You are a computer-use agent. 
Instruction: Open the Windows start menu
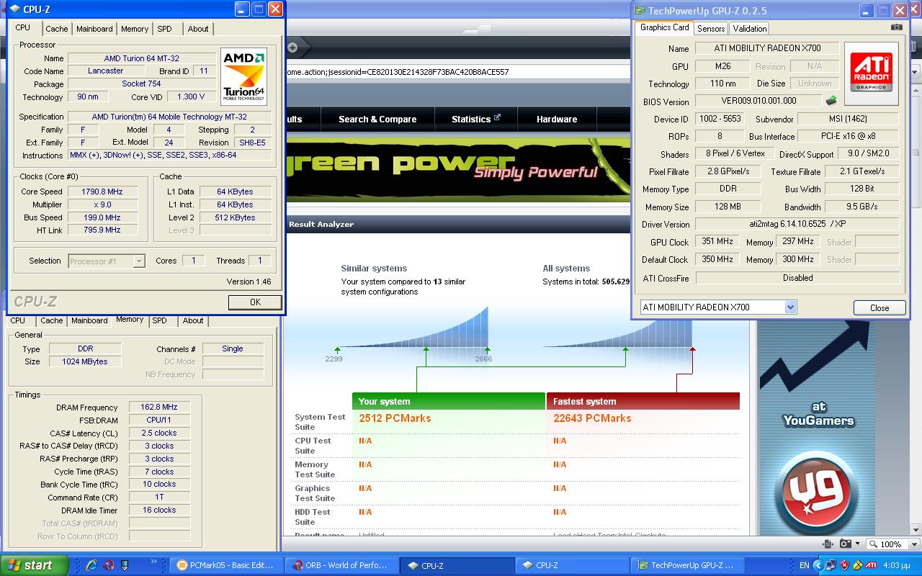coord(34,565)
